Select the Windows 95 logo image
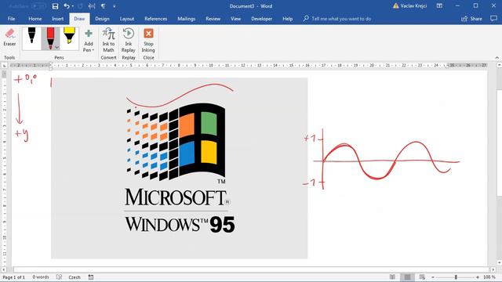 pos(180,168)
